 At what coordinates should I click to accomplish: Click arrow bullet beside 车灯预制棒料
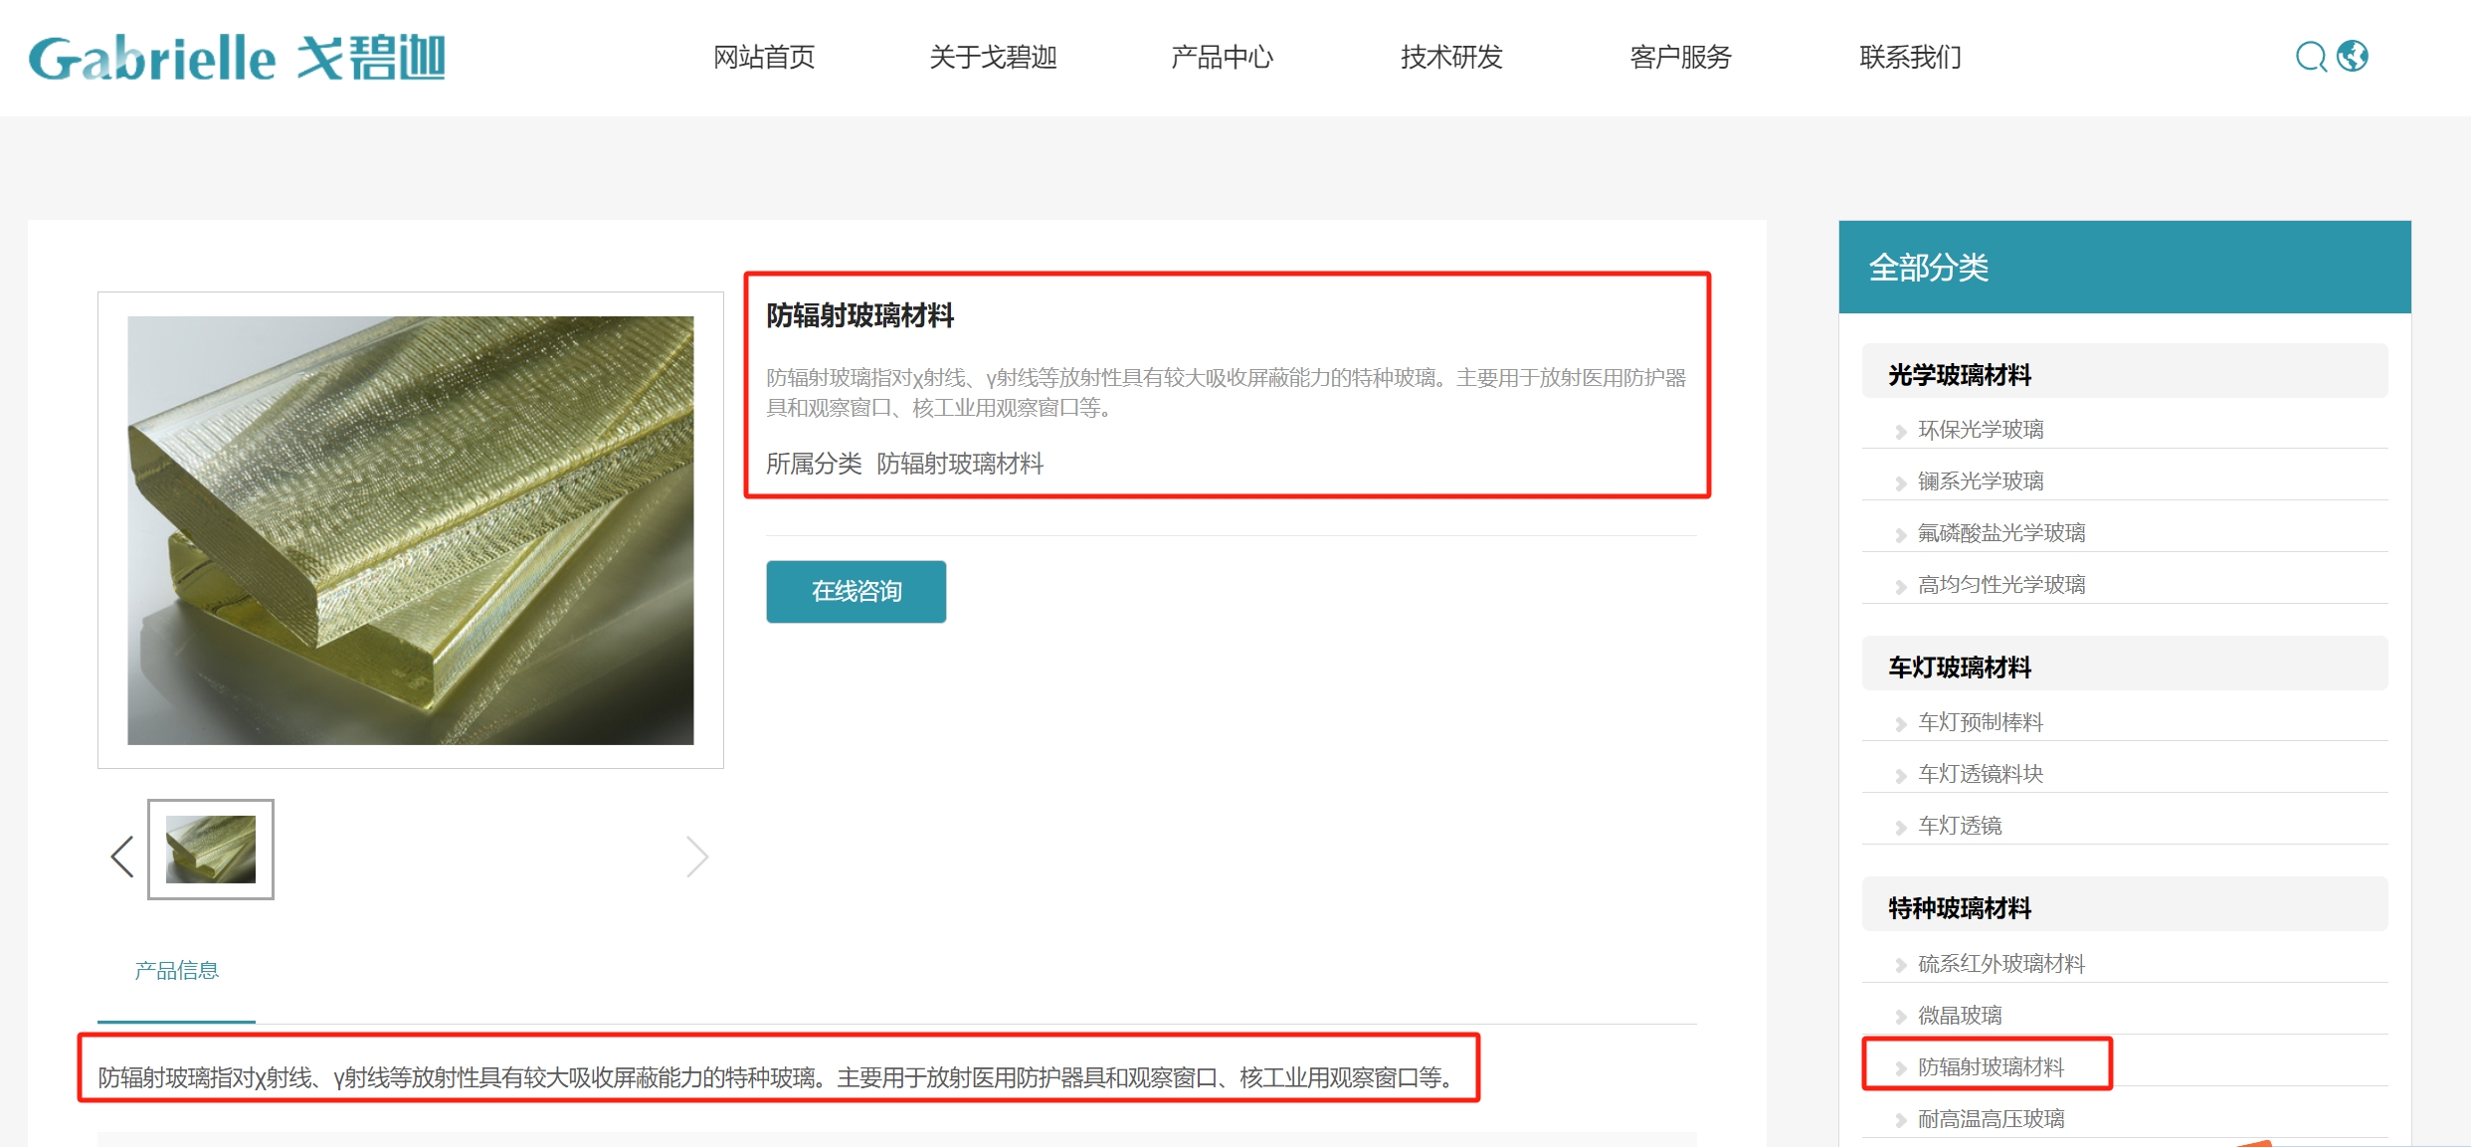pyautogui.click(x=1900, y=723)
